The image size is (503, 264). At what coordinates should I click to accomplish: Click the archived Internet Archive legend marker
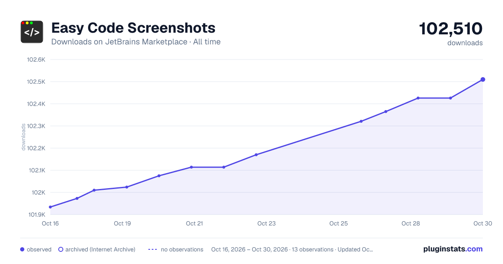tap(61, 249)
